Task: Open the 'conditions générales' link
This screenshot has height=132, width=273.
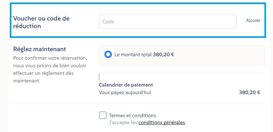Action: [162, 122]
